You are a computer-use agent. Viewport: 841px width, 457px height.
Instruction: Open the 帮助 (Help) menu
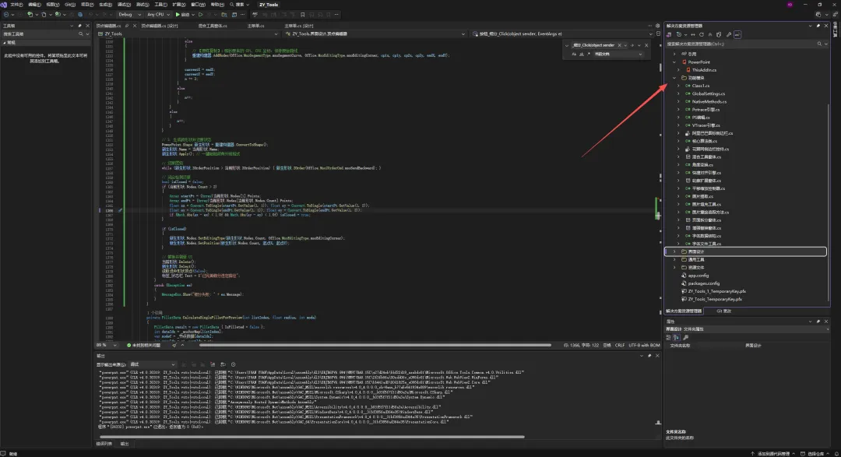coord(217,5)
